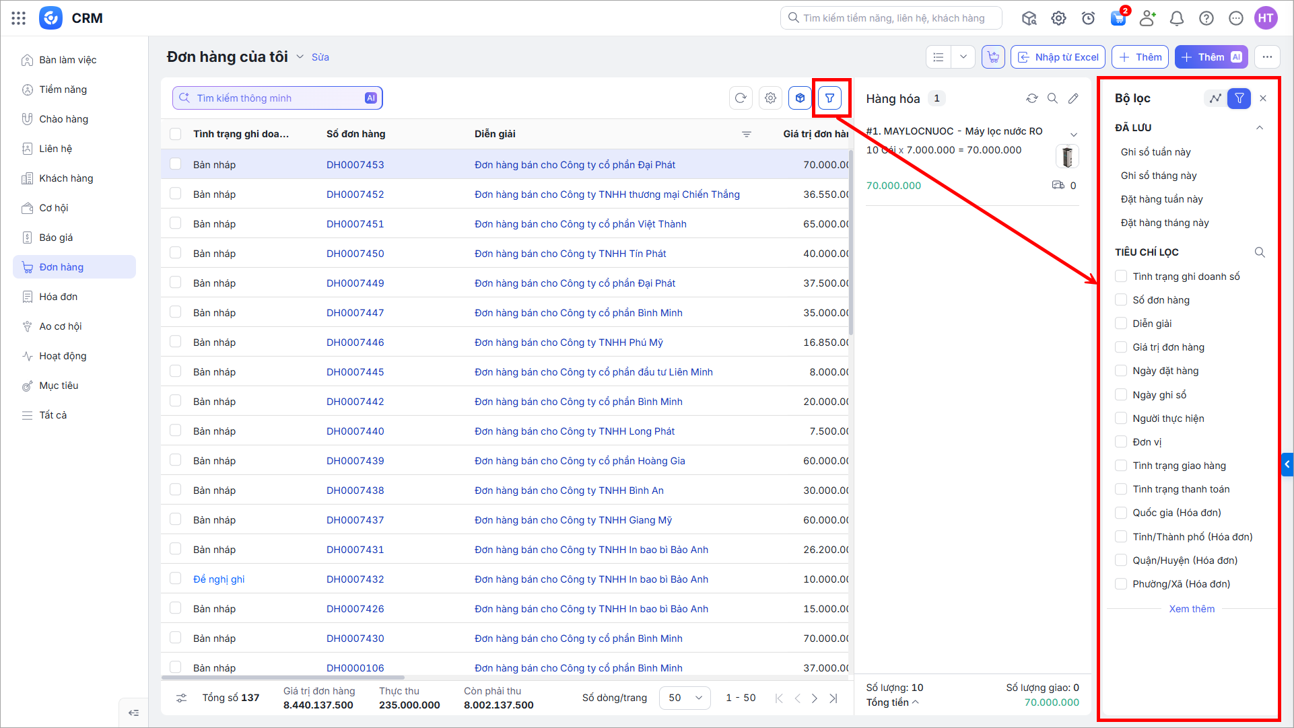Expand the Đơn hàng của tôi view dropdown
This screenshot has height=728, width=1294.
pos(300,57)
